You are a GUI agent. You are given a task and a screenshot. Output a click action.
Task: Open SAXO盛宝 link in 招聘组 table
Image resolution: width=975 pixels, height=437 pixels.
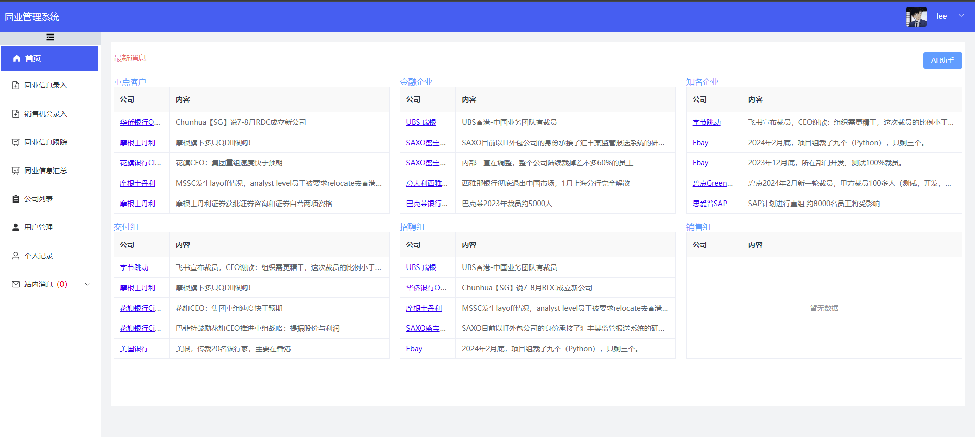coord(426,328)
